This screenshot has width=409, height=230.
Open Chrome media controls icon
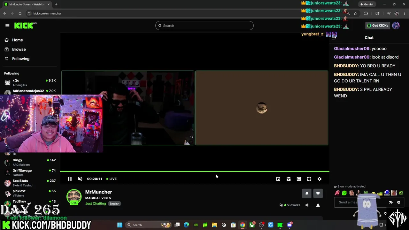tap(389, 13)
